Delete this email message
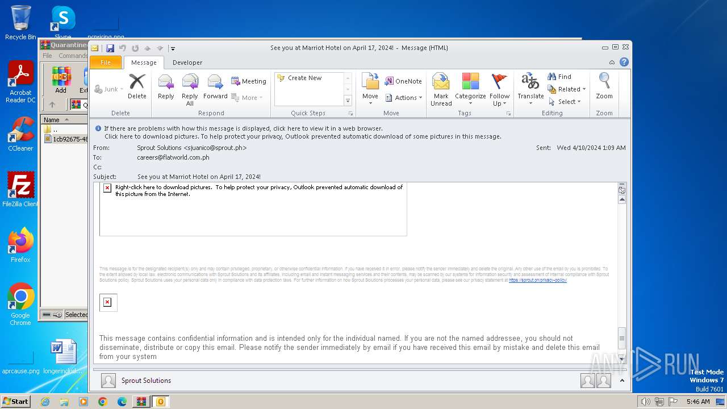This screenshot has height=409, width=727. (x=137, y=87)
